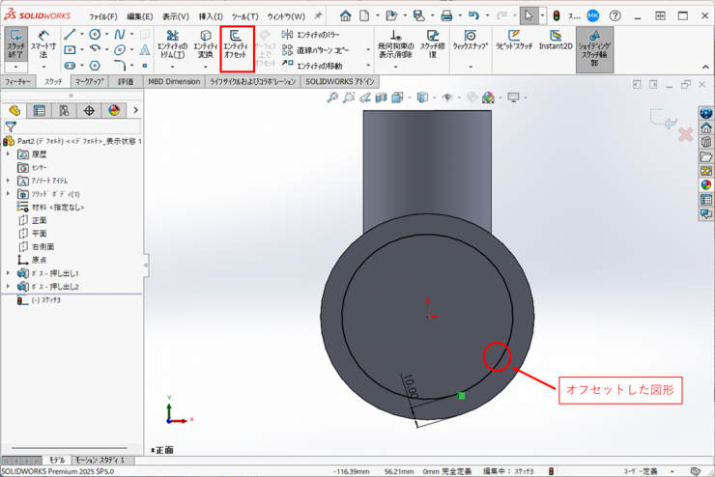This screenshot has width=715, height=477.
Task: Expand the ソリッド ボディ(1) folder
Action: [9, 194]
